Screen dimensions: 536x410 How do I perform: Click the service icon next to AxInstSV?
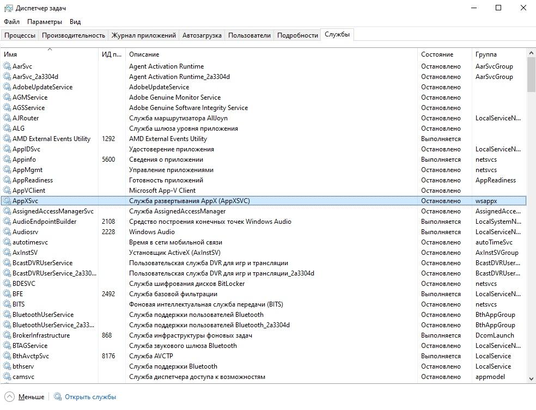click(x=7, y=252)
